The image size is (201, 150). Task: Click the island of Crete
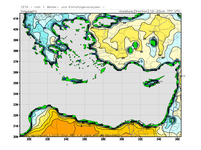coord(75,80)
